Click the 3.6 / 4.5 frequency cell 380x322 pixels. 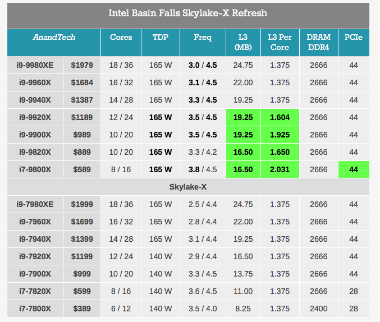pyautogui.click(x=203, y=291)
